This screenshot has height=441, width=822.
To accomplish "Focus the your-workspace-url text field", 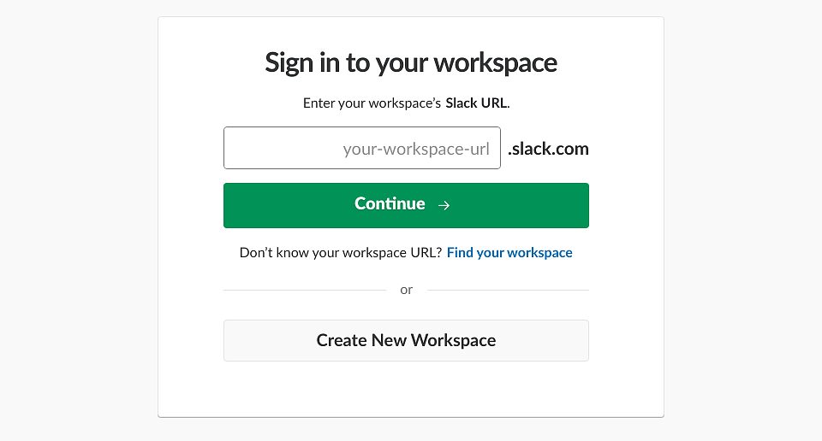I will click(361, 148).
